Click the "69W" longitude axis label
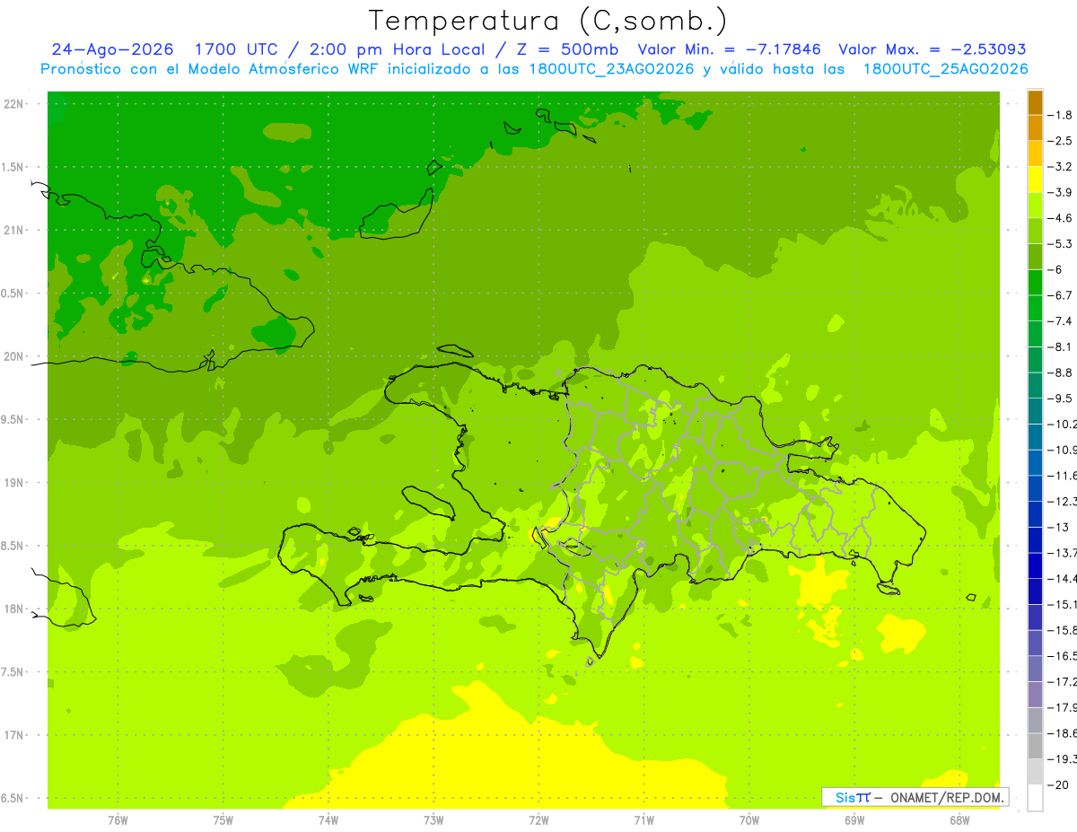Screen dimensions: 1077x832 [854, 820]
